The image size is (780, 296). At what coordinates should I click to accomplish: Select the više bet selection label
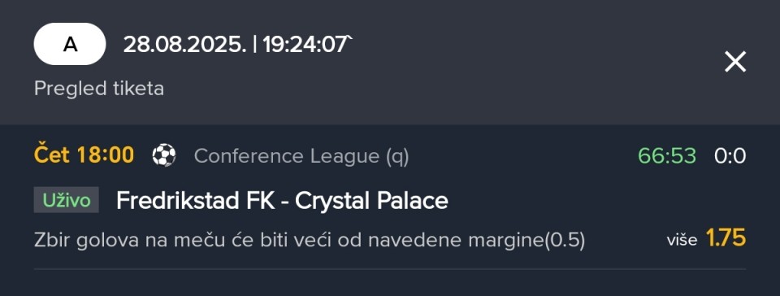tap(682, 241)
